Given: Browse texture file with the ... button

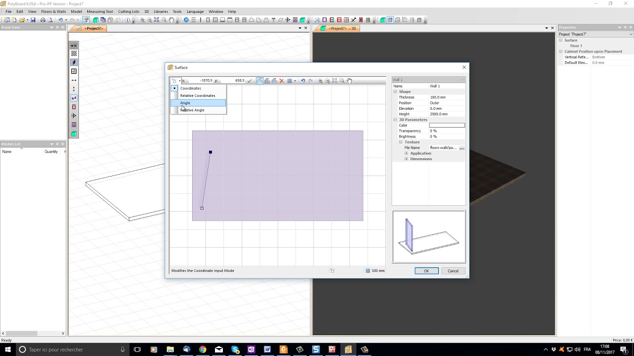Looking at the screenshot, I should point(462,148).
